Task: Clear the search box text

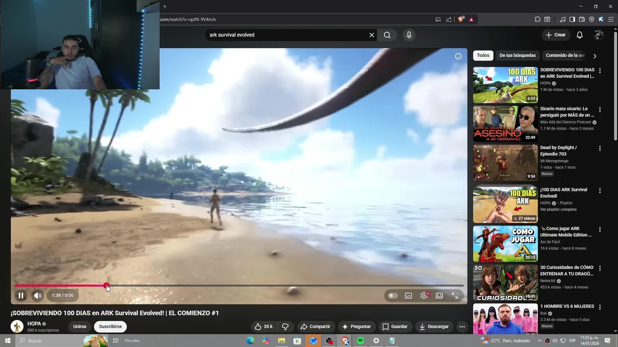Action: (372, 35)
